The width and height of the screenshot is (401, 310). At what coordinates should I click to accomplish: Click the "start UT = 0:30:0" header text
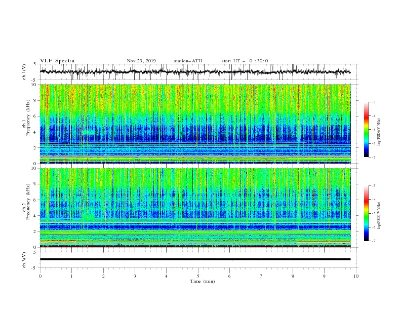click(245, 61)
